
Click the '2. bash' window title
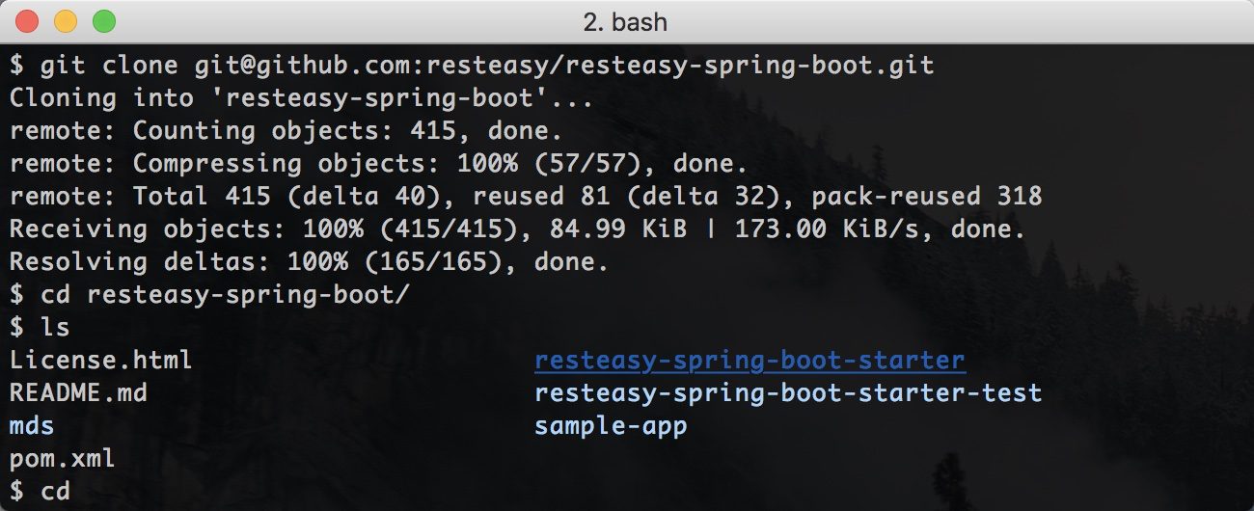(x=625, y=21)
